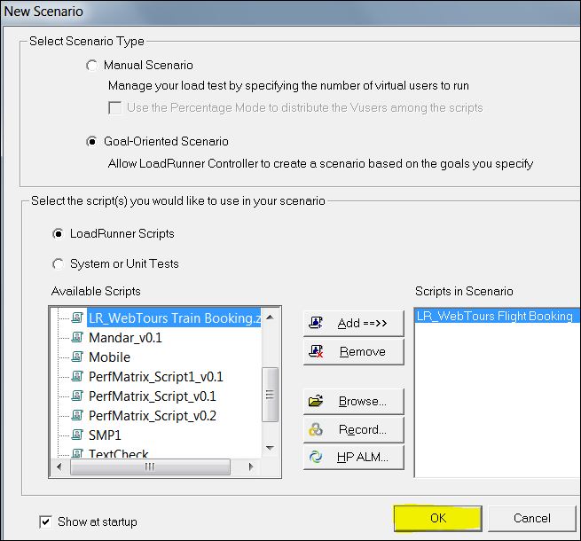Click the Record... button
Image resolution: width=581 pixels, height=541 pixels.
354,430
